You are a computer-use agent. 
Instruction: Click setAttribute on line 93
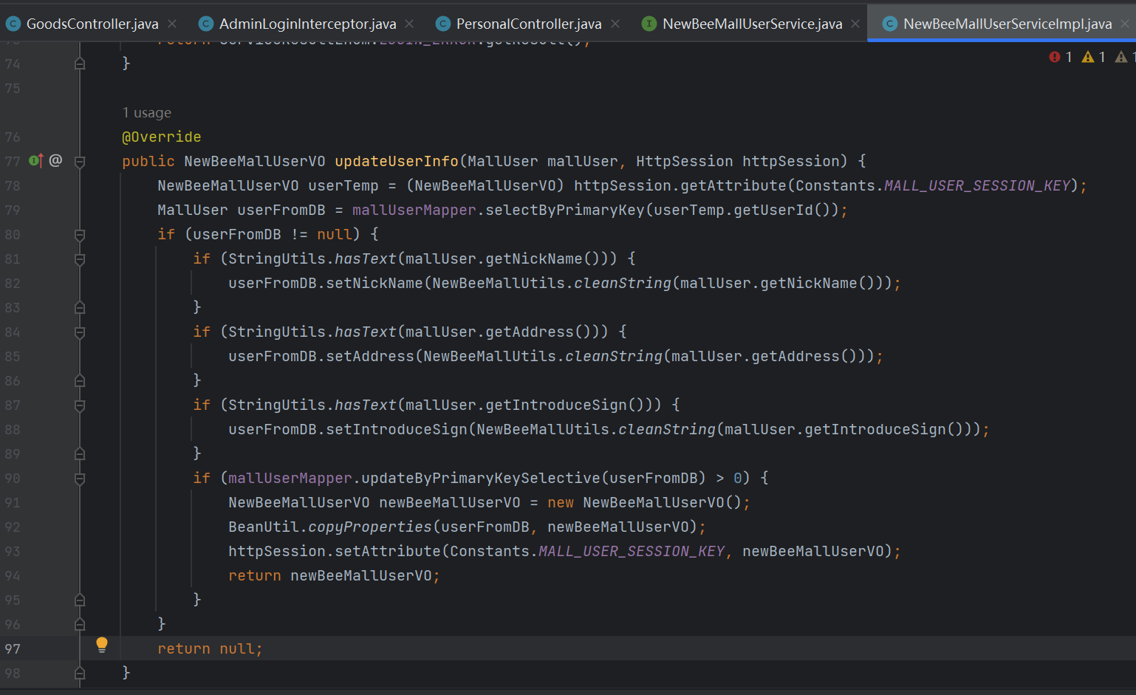(388, 551)
